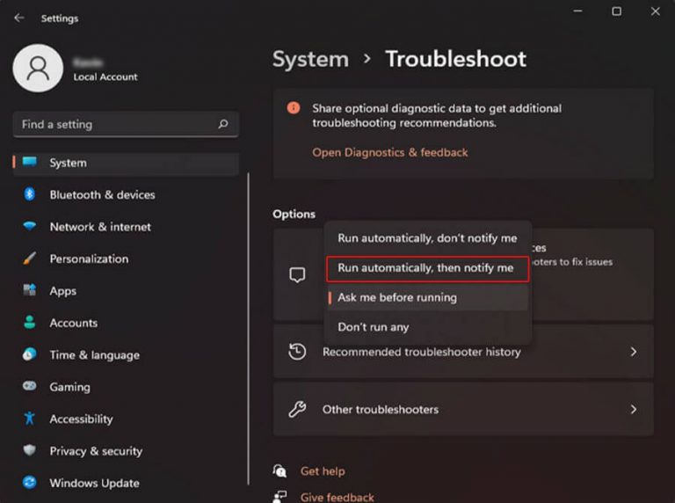Click System in the breadcrumb
Screen dimensions: 675x503
point(310,59)
